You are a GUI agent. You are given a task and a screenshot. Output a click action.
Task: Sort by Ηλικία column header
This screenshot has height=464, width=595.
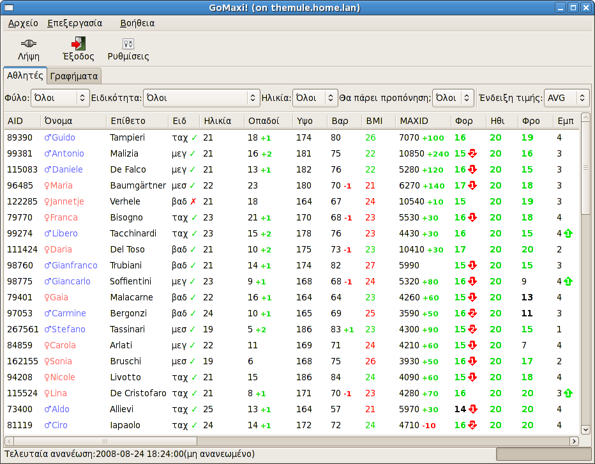[222, 121]
